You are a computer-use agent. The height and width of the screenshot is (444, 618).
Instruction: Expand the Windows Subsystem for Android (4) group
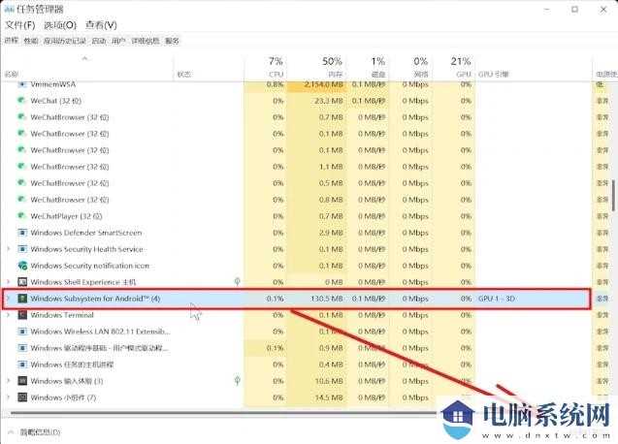click(9, 299)
